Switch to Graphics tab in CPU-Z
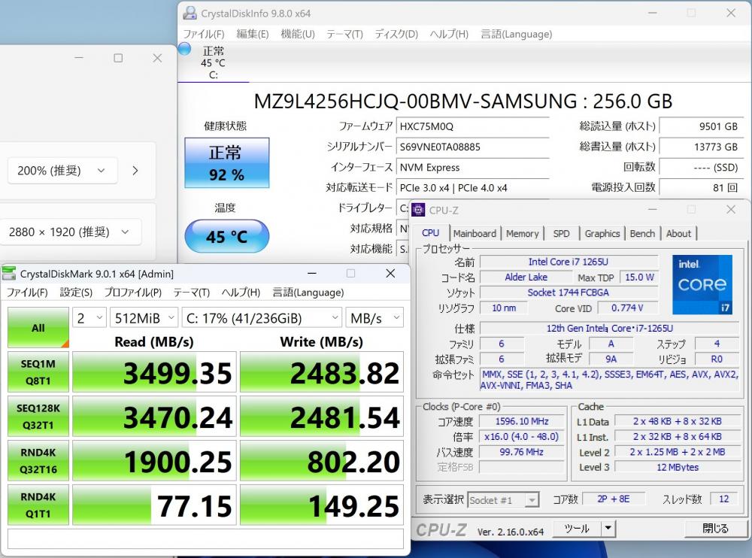Screen dimensions: 752x558 tap(602, 234)
